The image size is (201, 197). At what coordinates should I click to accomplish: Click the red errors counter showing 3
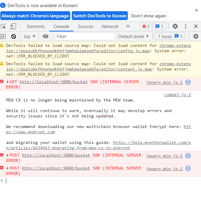[x=146, y=27]
